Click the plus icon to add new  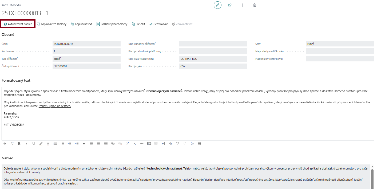[242, 5]
